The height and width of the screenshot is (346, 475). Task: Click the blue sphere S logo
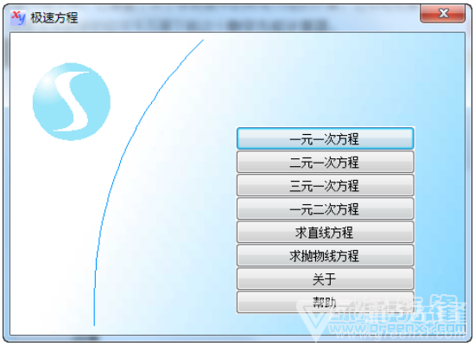[x=72, y=102]
